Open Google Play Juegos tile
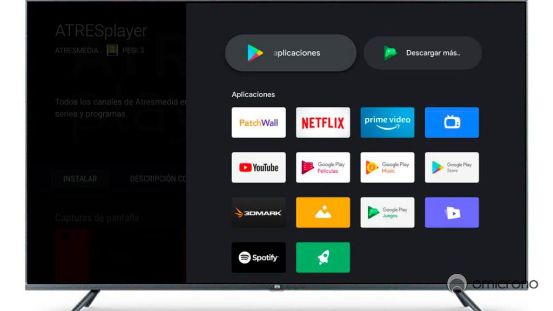 click(x=387, y=212)
